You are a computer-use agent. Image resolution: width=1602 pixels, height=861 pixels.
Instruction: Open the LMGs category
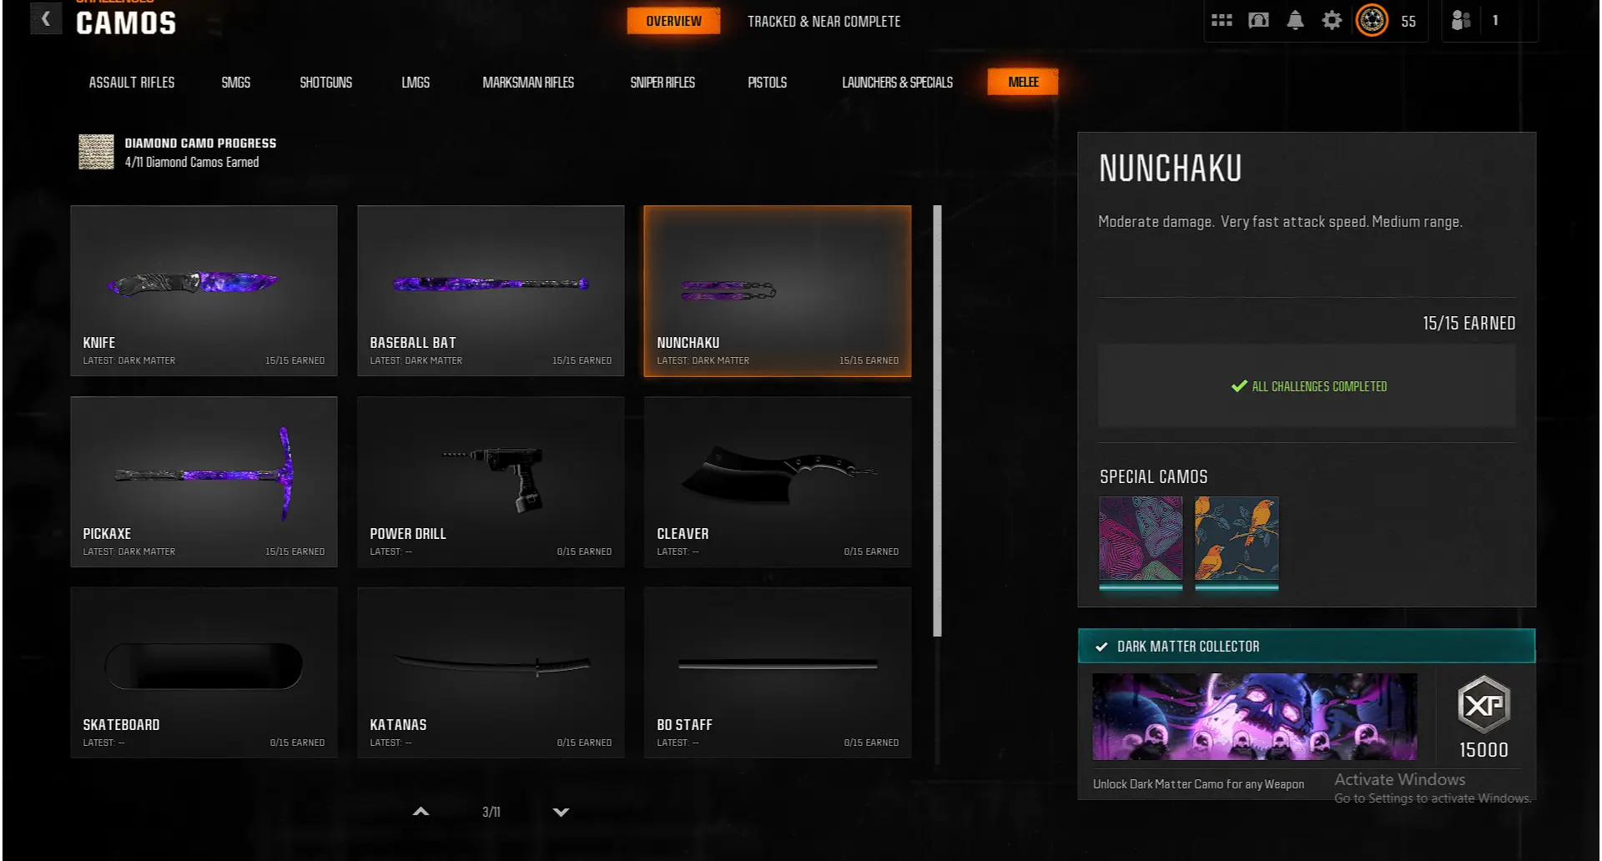[x=416, y=83]
